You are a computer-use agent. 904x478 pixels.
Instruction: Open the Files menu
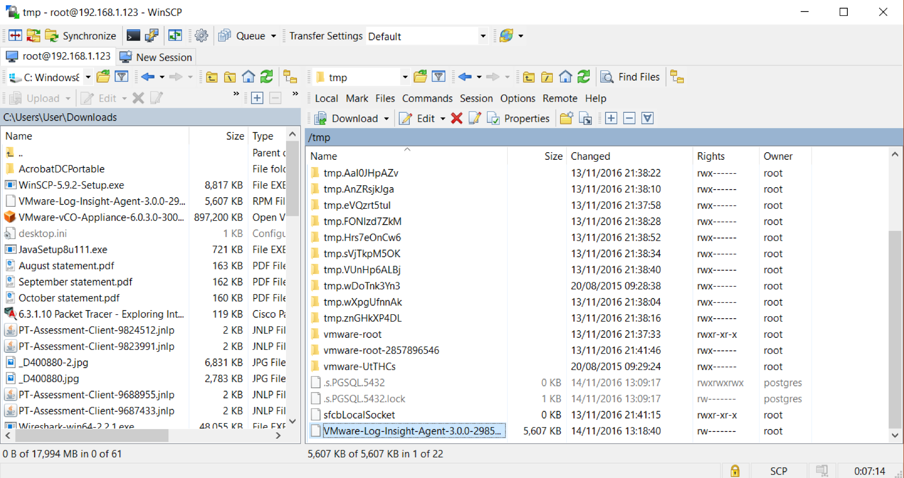coord(385,98)
